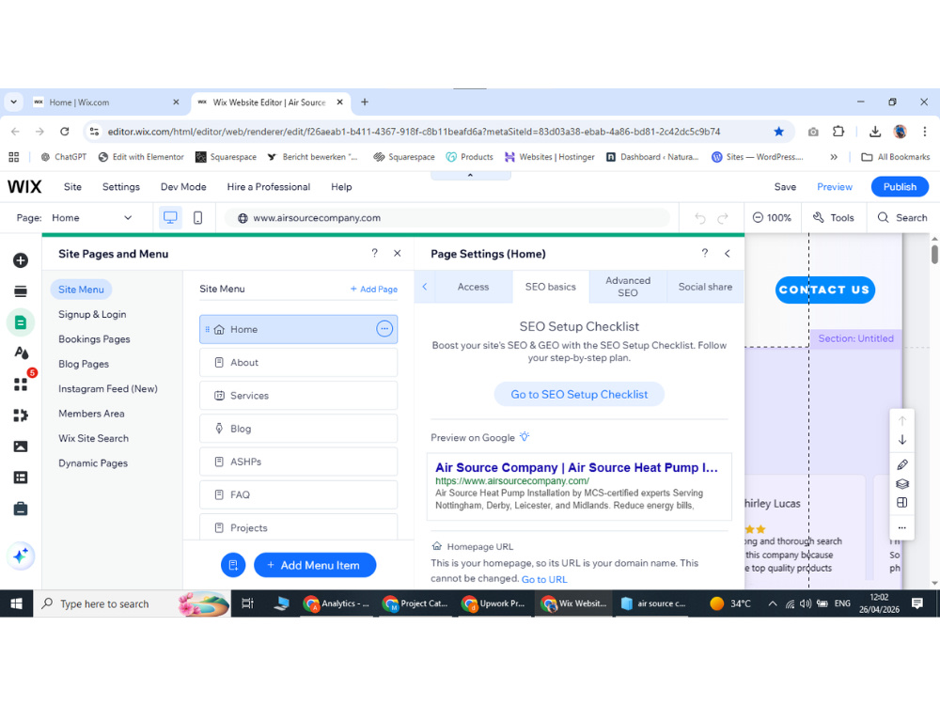Click Save in the top bar

pos(785,187)
